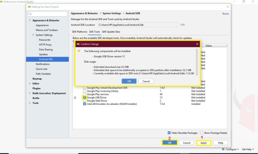Screen dimensions: 258x154
Task: Click the Apply button
Action: point(204,143)
